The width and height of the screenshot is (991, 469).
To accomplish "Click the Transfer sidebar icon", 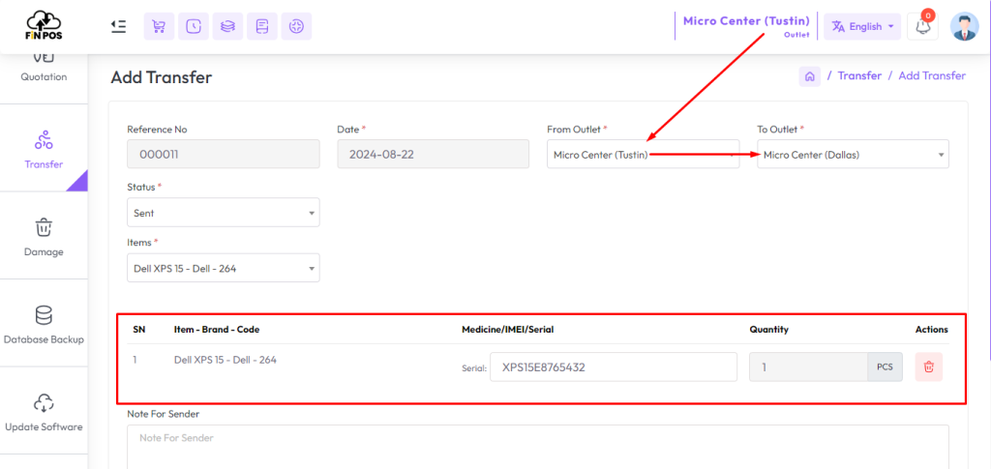I will 44,139.
